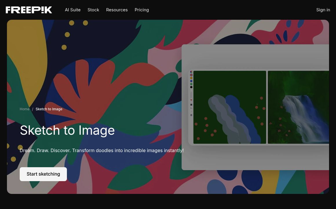336x209 pixels.
Task: Click the hand-drawn sketch canvas preview
Action: 230,107
